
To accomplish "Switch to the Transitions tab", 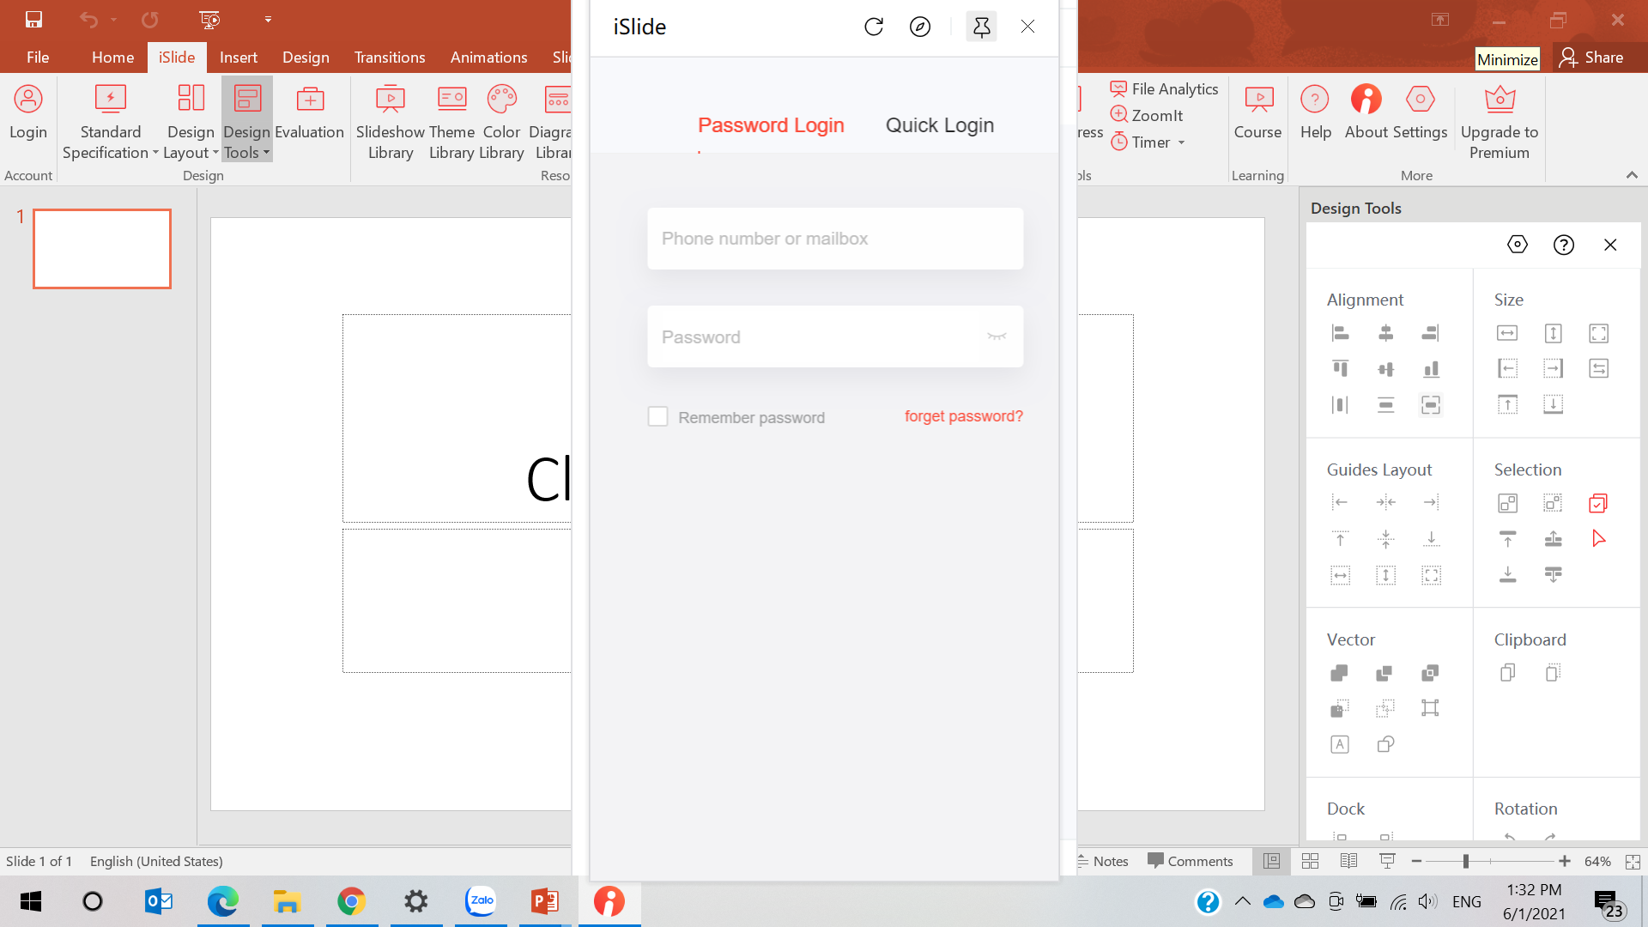I will point(390,58).
